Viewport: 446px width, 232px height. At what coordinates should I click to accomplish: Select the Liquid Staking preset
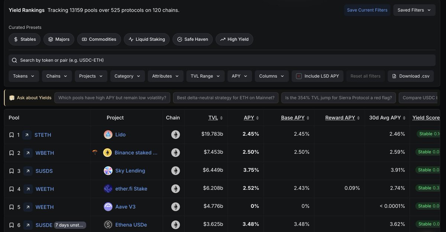[146, 39]
